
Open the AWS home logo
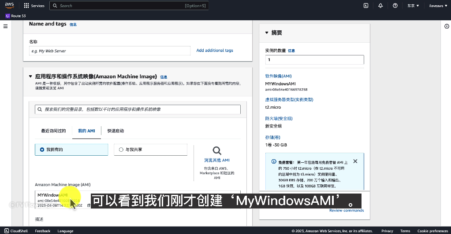point(10,5)
